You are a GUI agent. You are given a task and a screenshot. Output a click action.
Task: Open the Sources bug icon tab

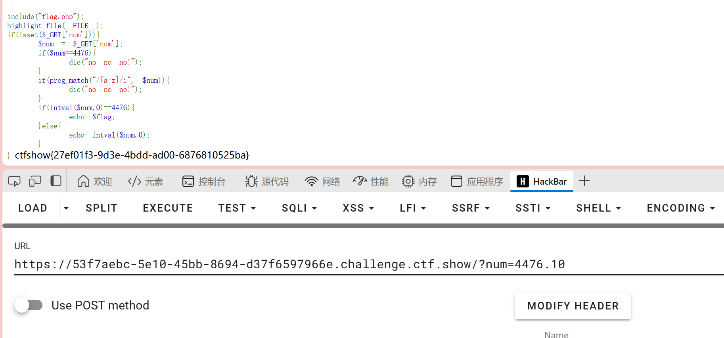coord(266,181)
